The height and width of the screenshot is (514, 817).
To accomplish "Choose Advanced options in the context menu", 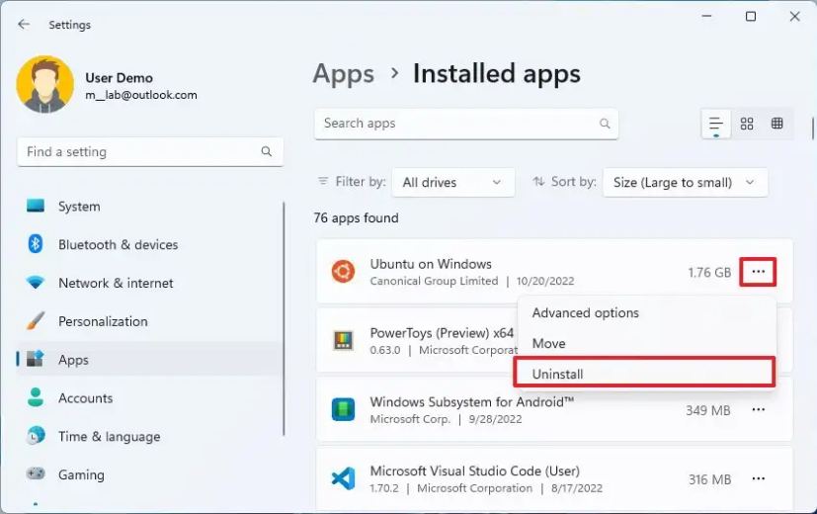I will [x=586, y=312].
